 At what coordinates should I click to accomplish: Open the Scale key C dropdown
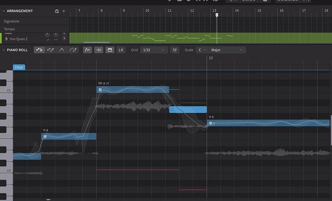point(202,50)
